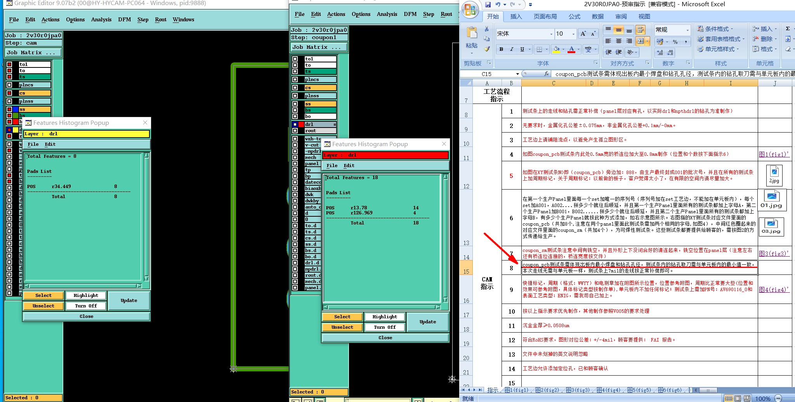Click the embedded 01.jpg object
This screenshot has width=795, height=402.
(771, 200)
